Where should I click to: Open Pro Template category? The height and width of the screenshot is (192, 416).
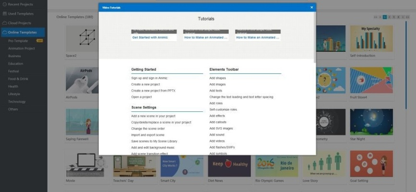(18, 41)
